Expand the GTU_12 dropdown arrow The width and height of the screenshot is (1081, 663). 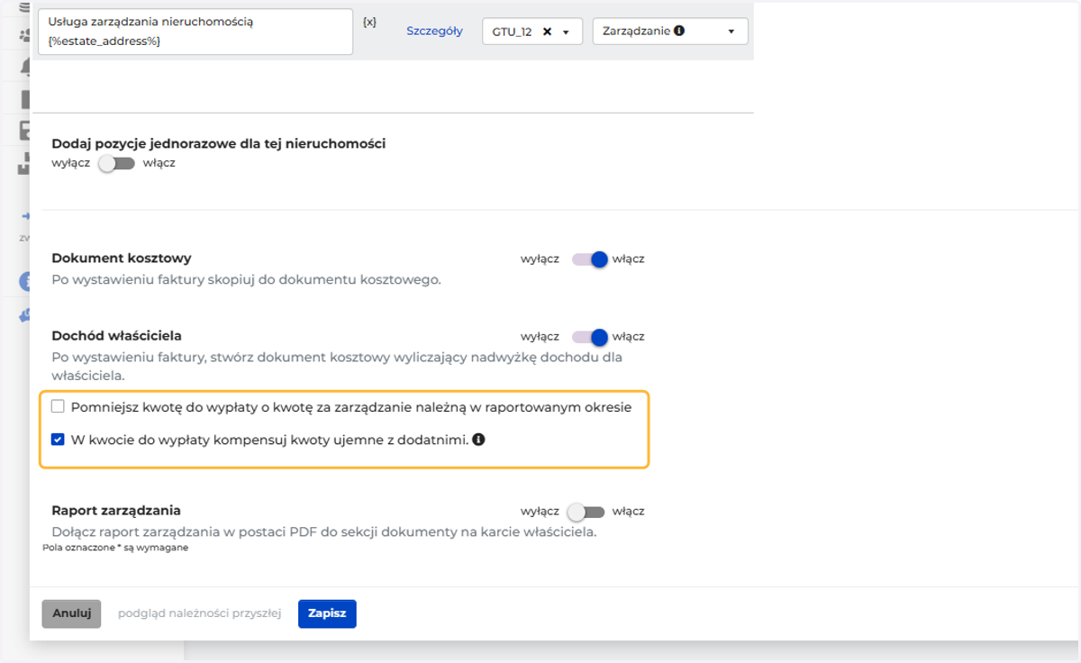[x=566, y=32]
